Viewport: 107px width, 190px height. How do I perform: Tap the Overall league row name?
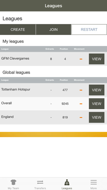pos(7,103)
